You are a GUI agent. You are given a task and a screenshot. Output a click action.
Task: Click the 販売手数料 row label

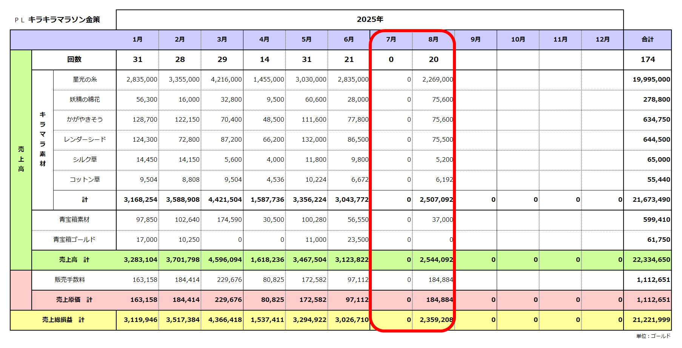70,280
